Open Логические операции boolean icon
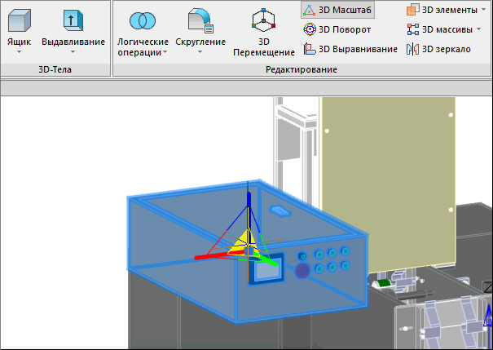The image size is (493, 350). [x=143, y=20]
